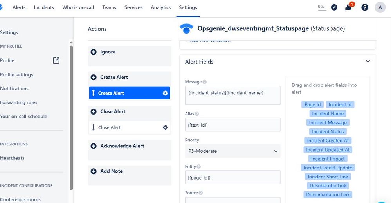Select the Incident Status field chip
Image resolution: width=391 pixels, height=203 pixels.
328,132
